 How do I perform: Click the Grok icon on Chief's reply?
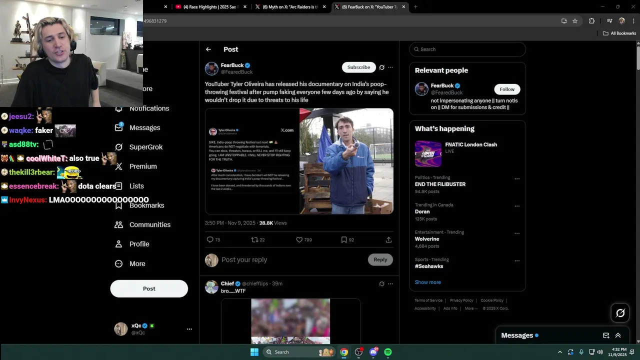[x=382, y=283]
